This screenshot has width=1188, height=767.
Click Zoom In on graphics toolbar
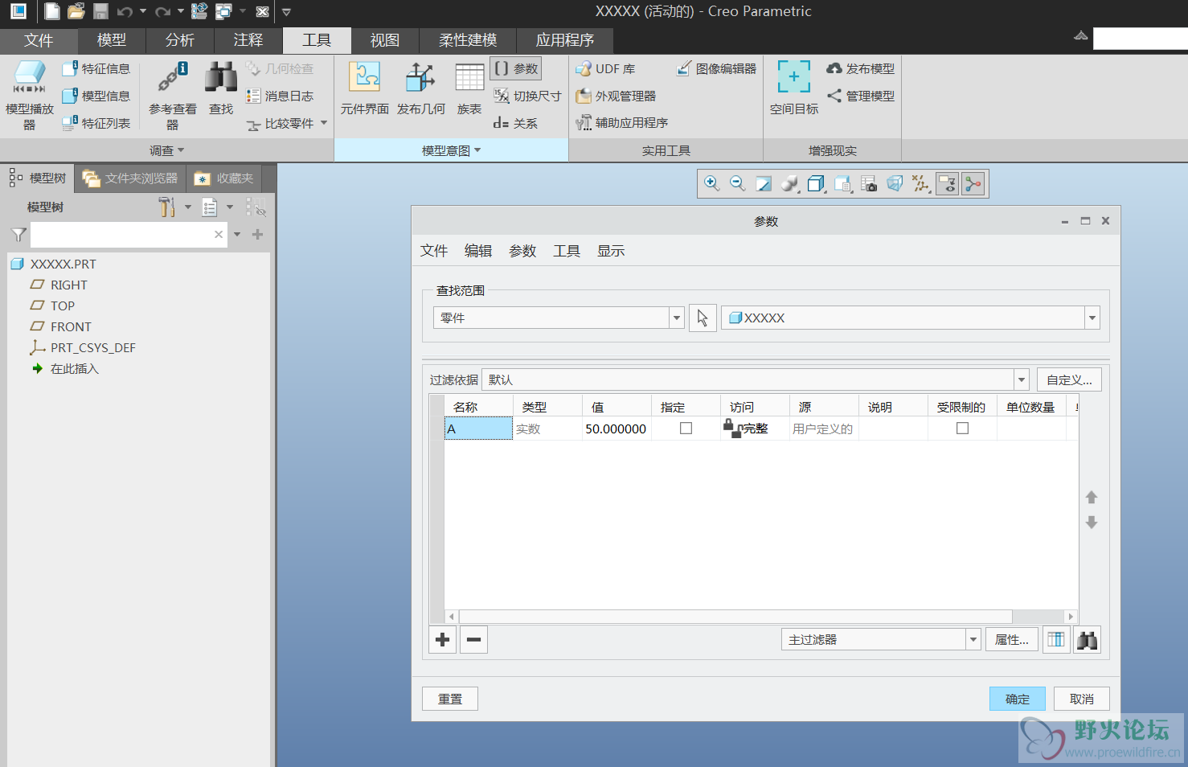pyautogui.click(x=711, y=183)
